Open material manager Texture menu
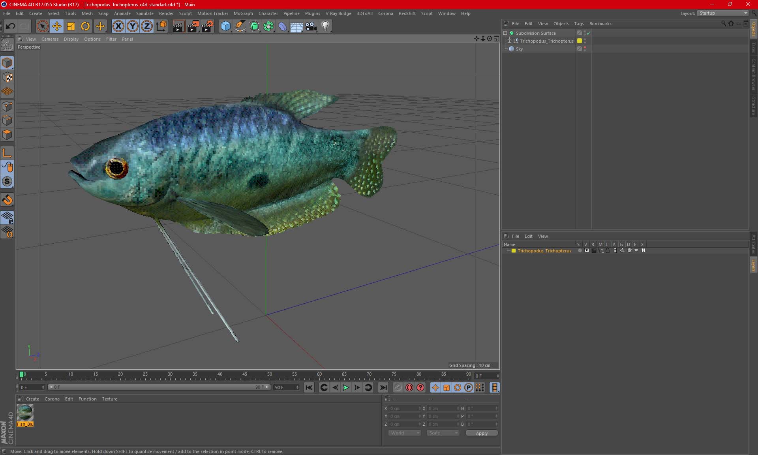This screenshot has height=455, width=758. coord(109,399)
